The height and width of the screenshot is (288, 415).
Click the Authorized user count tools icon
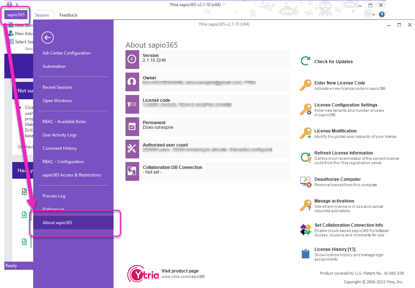[x=132, y=149]
